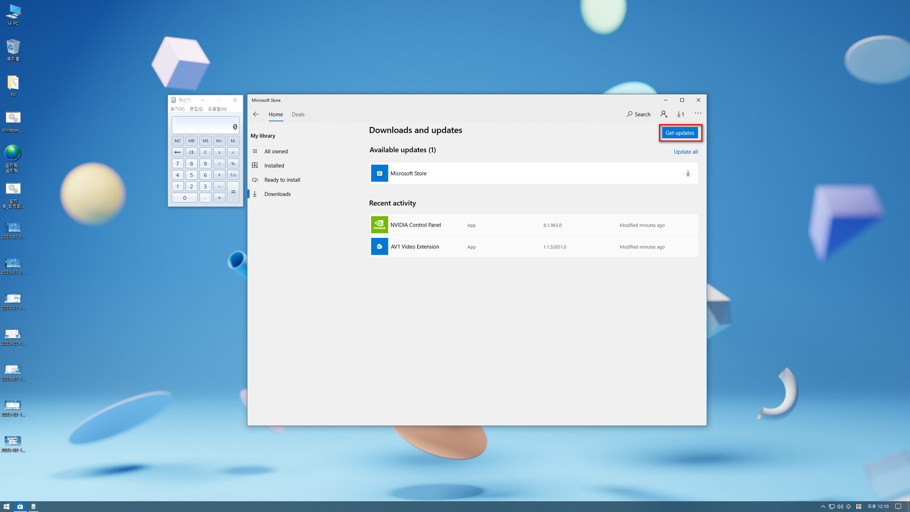Click Microsoft Store icon on taskbar

pyautogui.click(x=20, y=507)
